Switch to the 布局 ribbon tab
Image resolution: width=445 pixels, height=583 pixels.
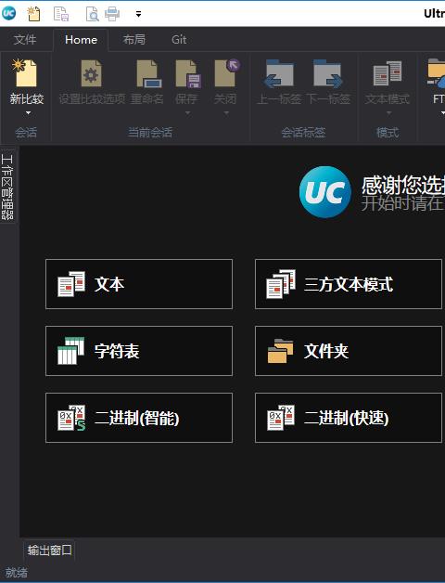(134, 39)
